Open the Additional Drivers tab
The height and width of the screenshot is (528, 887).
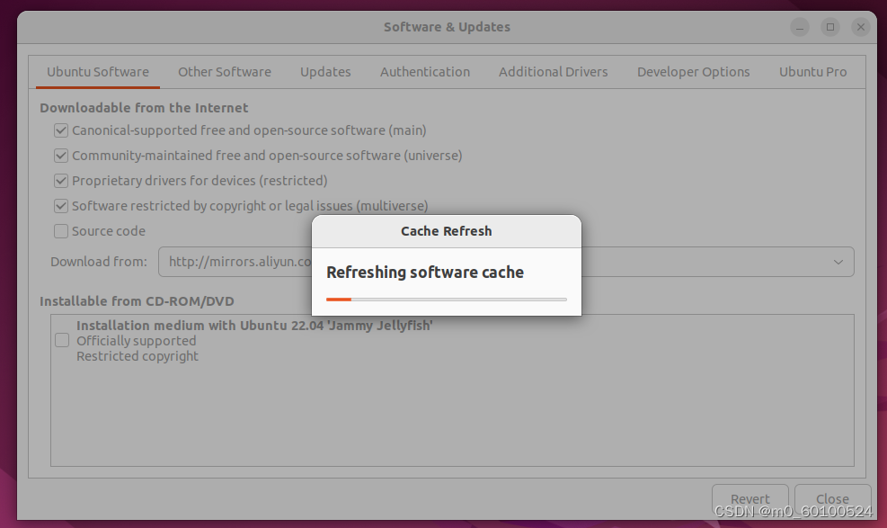tap(554, 72)
